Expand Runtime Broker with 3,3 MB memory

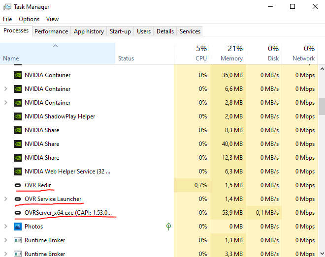click(x=6, y=254)
